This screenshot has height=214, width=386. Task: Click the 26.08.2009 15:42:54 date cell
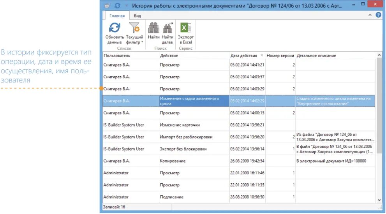coord(247,161)
